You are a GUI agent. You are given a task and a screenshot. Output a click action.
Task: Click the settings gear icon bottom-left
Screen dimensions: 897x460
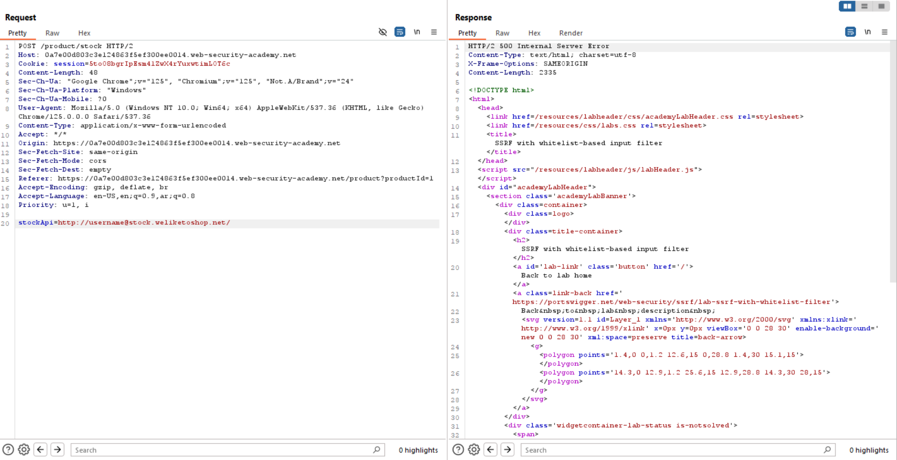[24, 449]
